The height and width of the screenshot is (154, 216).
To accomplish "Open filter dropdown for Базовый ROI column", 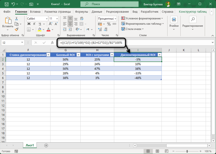I will coord(77,55).
